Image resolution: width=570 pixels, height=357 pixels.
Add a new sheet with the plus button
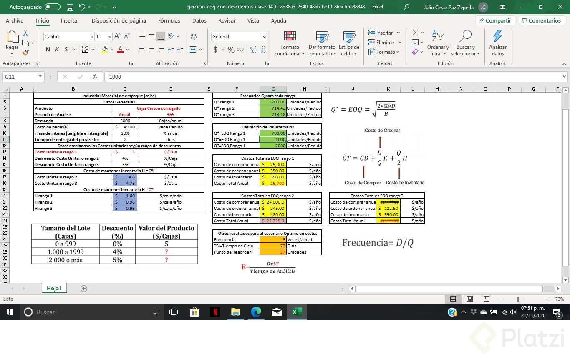coord(84,288)
